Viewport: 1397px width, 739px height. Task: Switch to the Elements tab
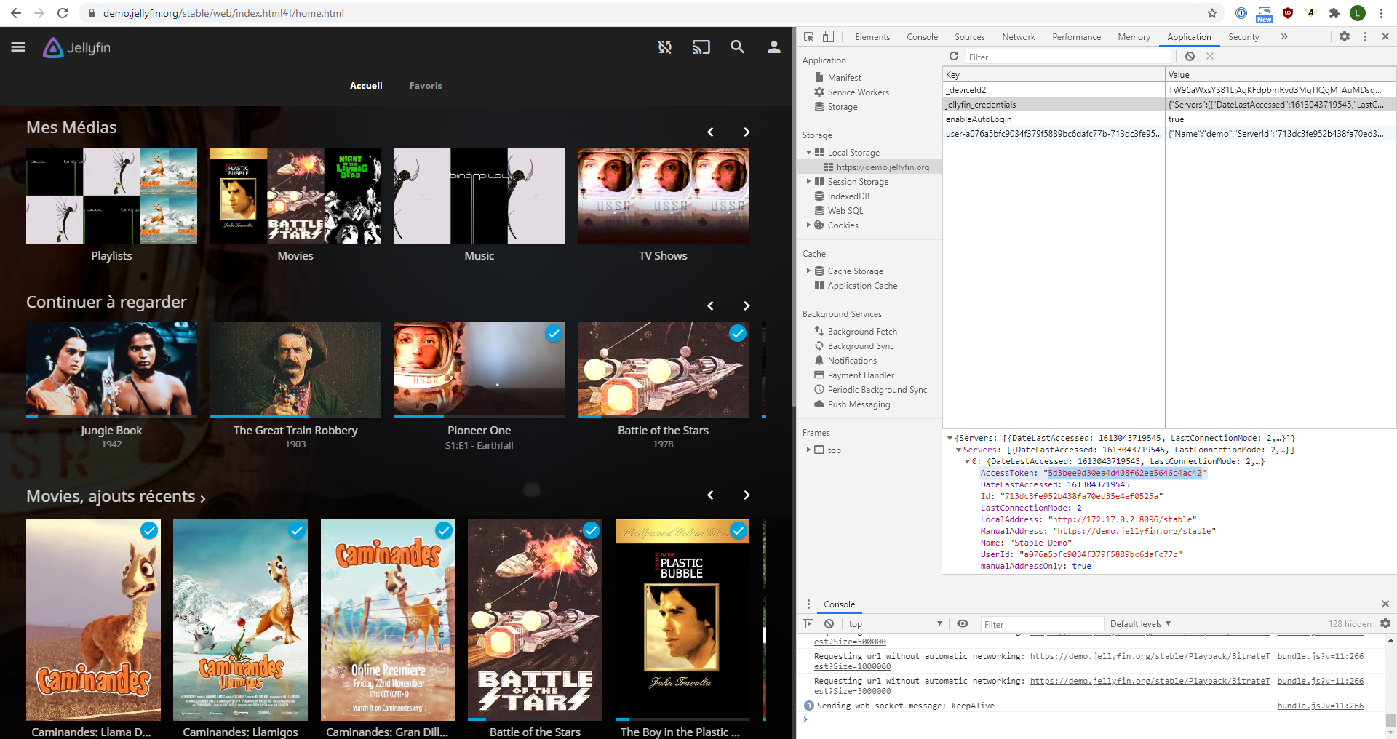[x=872, y=36]
